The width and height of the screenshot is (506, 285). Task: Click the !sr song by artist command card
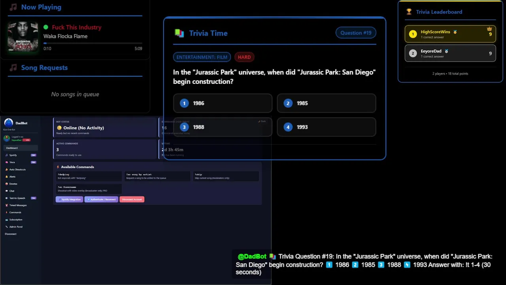click(157, 176)
